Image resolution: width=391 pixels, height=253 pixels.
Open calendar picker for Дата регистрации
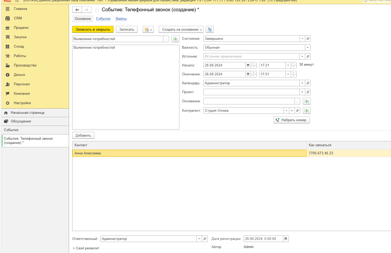(x=286, y=239)
